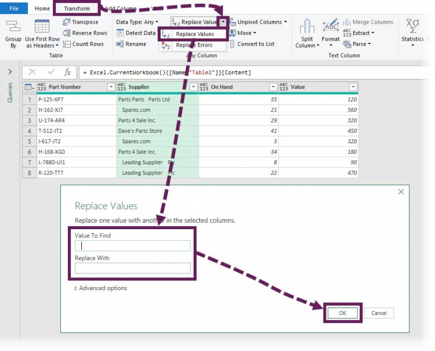Switch to the Add Column tab

(121, 9)
